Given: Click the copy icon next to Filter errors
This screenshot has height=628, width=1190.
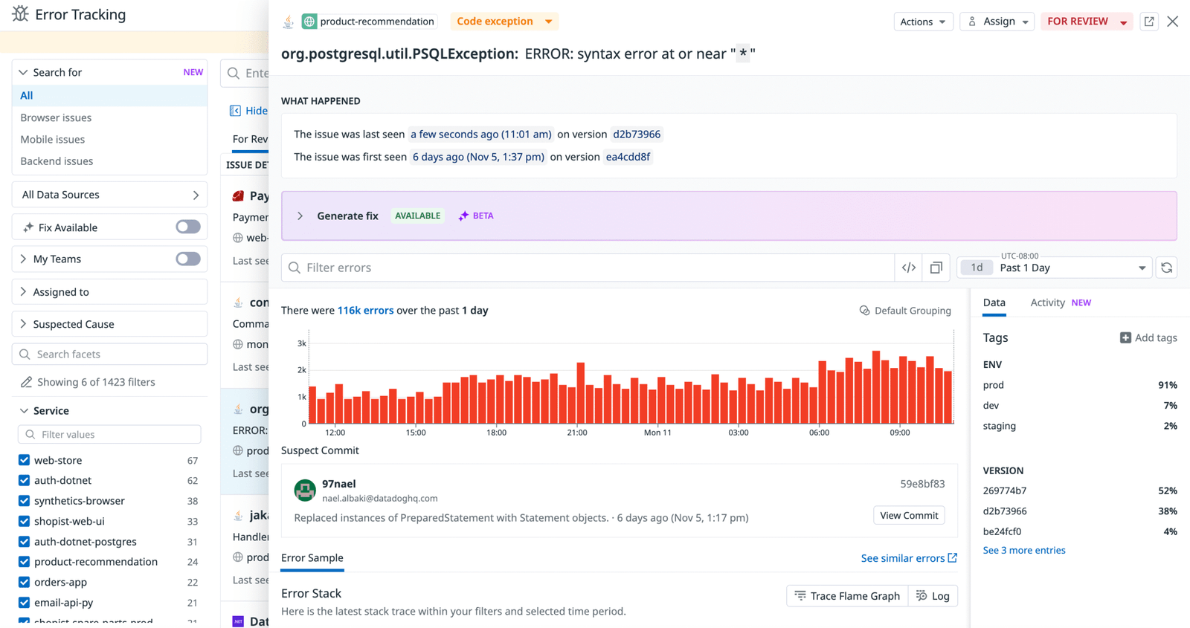Looking at the screenshot, I should point(936,268).
